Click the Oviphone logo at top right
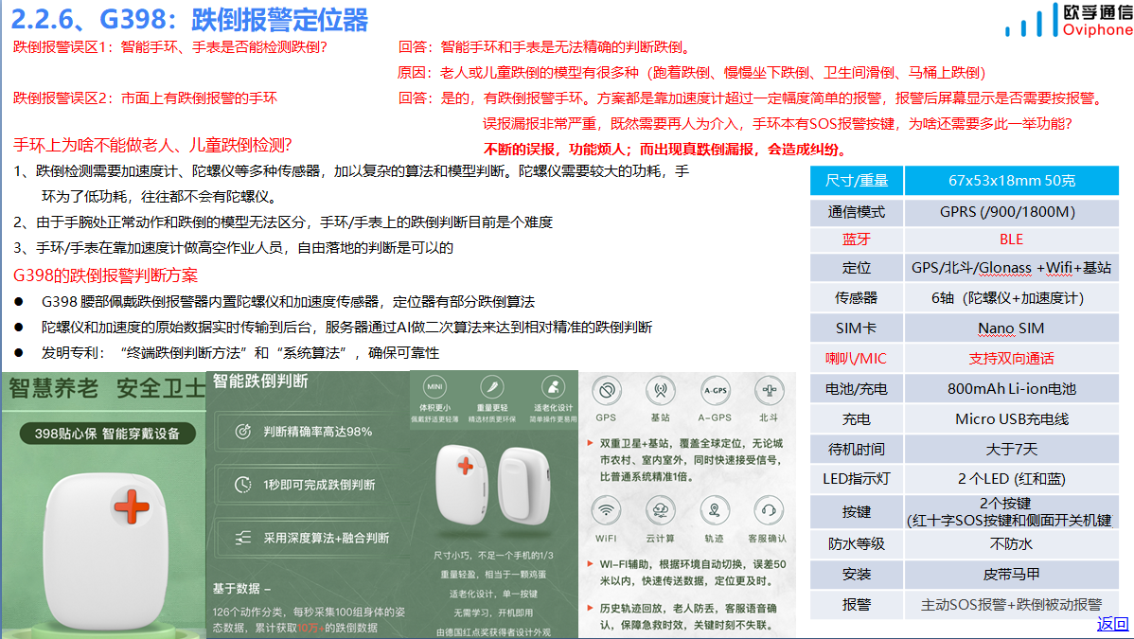The width and height of the screenshot is (1134, 639). click(1069, 20)
